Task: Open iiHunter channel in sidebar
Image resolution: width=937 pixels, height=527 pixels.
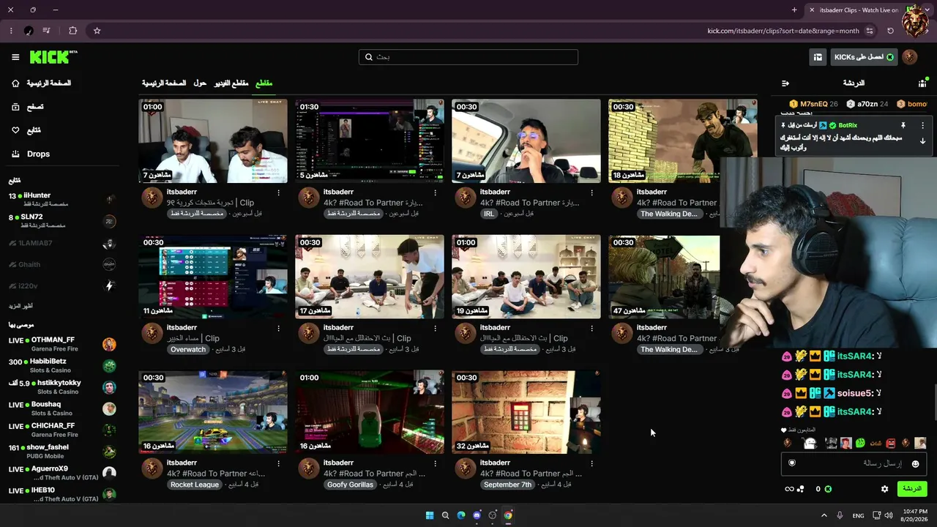Action: 62,199
